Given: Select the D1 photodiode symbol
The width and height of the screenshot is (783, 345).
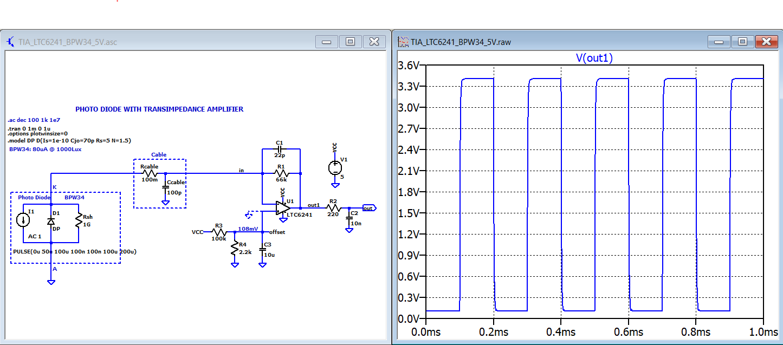Looking at the screenshot, I should coord(51,221).
